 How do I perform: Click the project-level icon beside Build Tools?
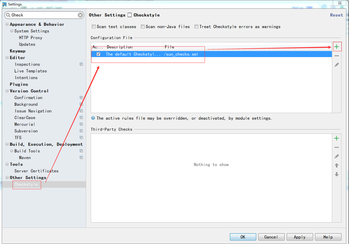coord(81,151)
